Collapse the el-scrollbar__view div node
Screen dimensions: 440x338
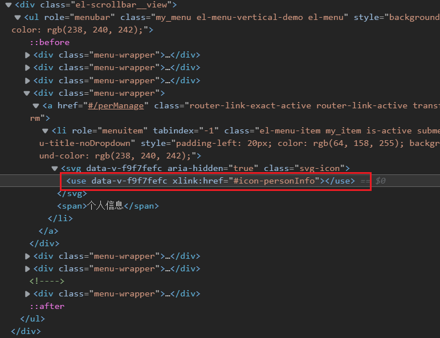click(9, 5)
